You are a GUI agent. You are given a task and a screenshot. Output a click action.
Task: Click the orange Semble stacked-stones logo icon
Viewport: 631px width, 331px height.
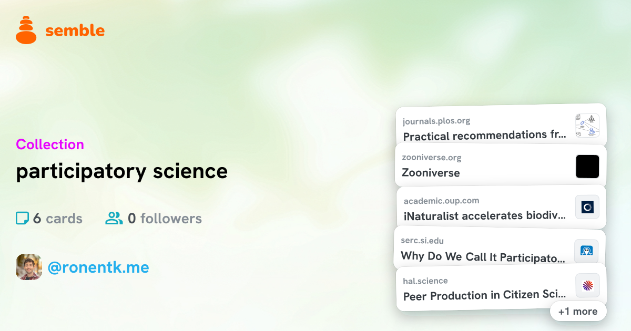[x=26, y=30]
